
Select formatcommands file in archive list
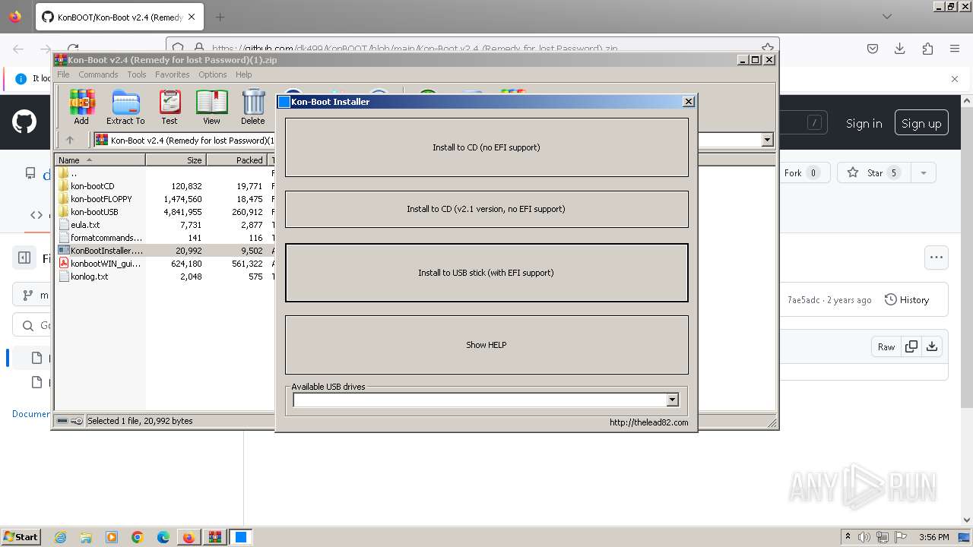click(106, 238)
